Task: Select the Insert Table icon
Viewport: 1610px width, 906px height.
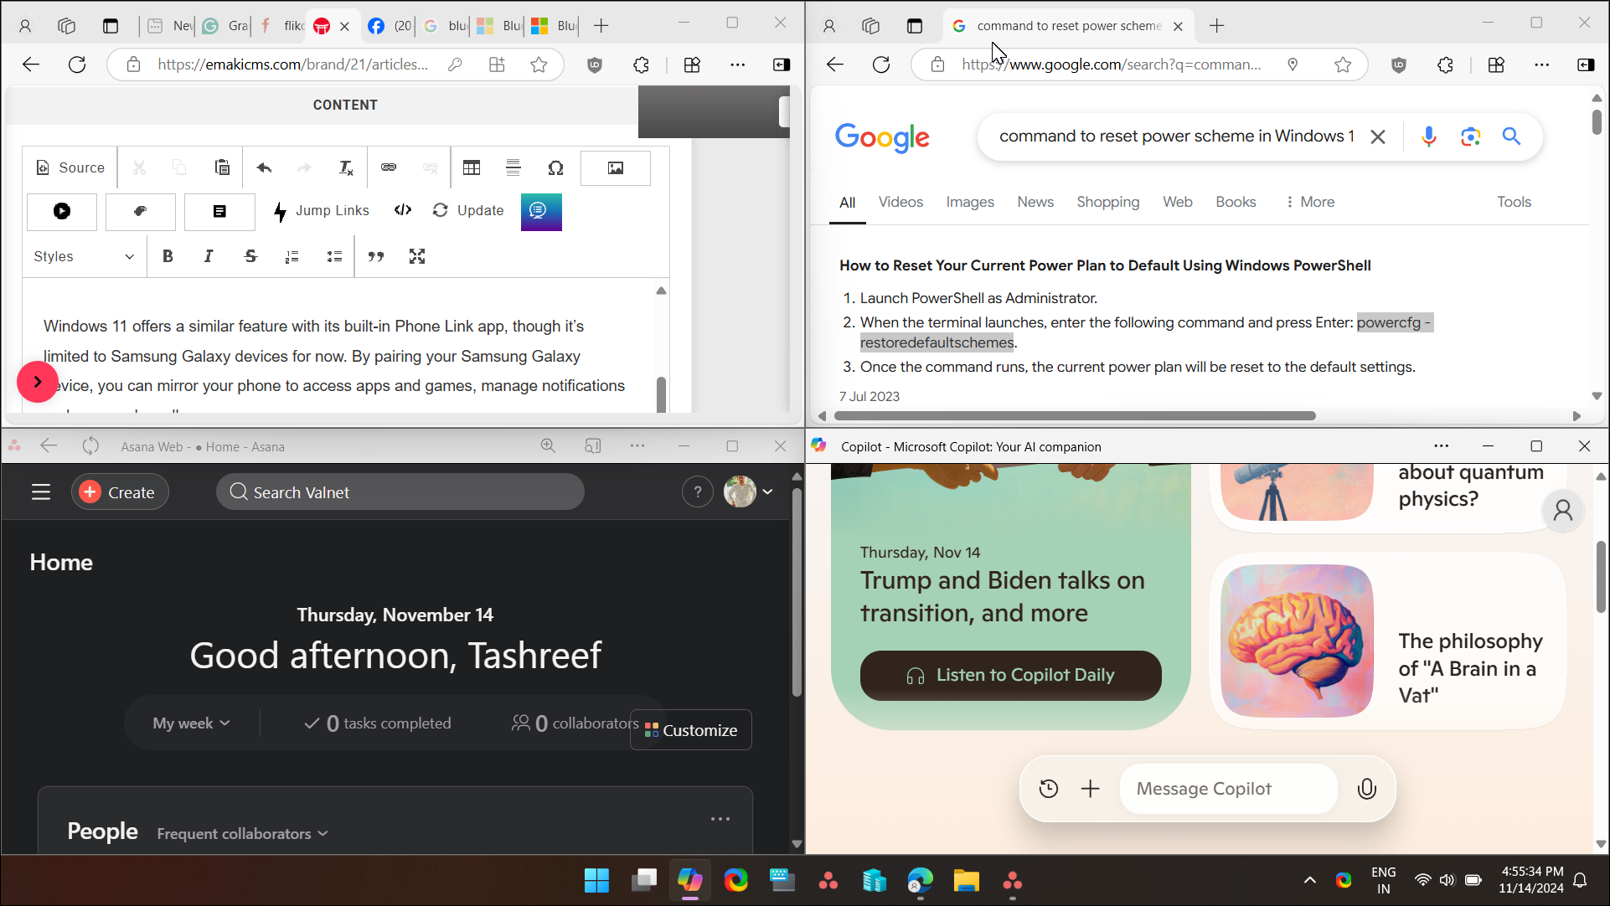Action: click(471, 168)
